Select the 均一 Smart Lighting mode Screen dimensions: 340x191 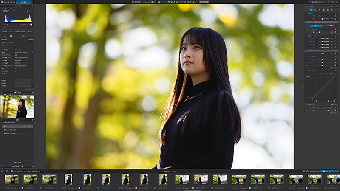[x=316, y=26]
